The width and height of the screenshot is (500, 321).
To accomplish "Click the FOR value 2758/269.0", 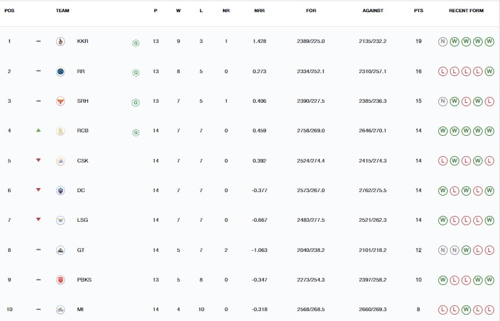I will click(311, 131).
